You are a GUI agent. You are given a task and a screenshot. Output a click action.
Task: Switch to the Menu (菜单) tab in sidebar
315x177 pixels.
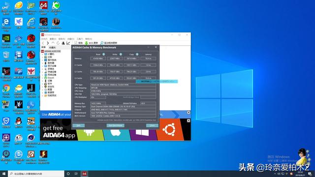point(43,47)
